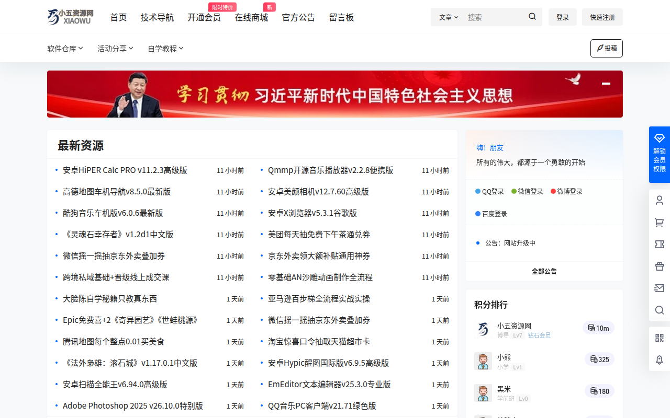The height and width of the screenshot is (418, 670).
Task: Open the gift box icon in right sidebar
Action: tap(660, 266)
